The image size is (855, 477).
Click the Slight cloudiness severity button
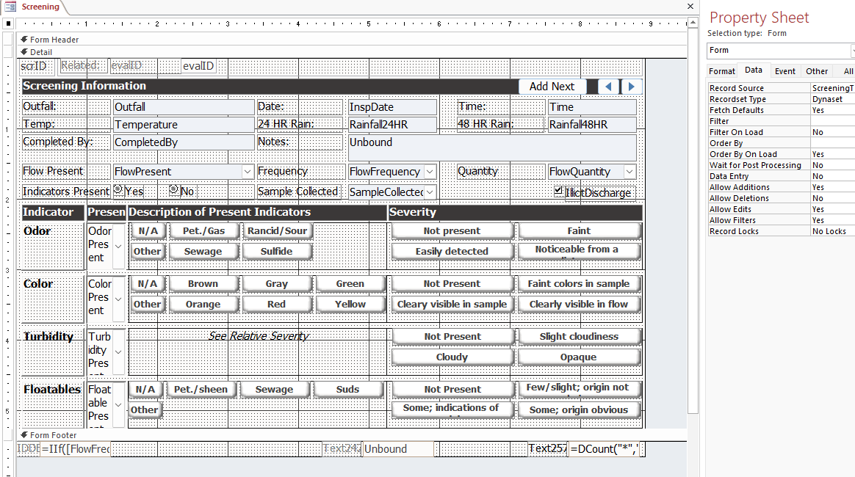[x=579, y=337]
